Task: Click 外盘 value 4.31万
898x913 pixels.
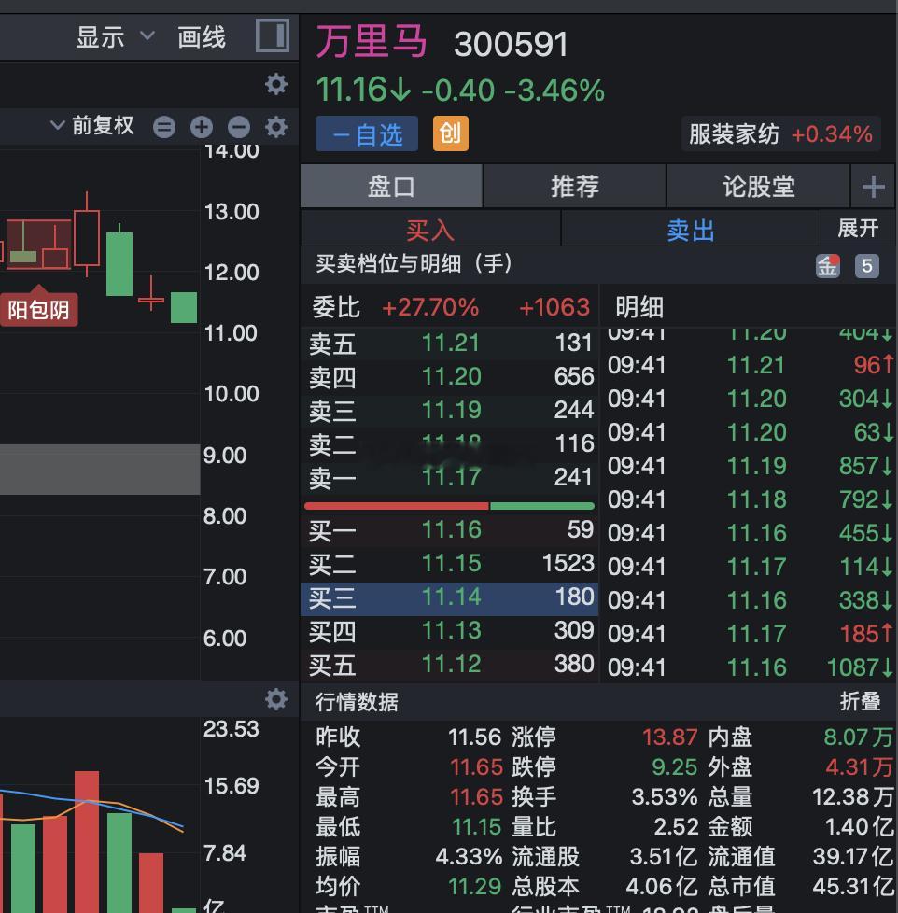Action: (859, 766)
